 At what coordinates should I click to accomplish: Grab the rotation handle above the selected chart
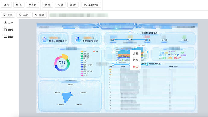(130, 31)
